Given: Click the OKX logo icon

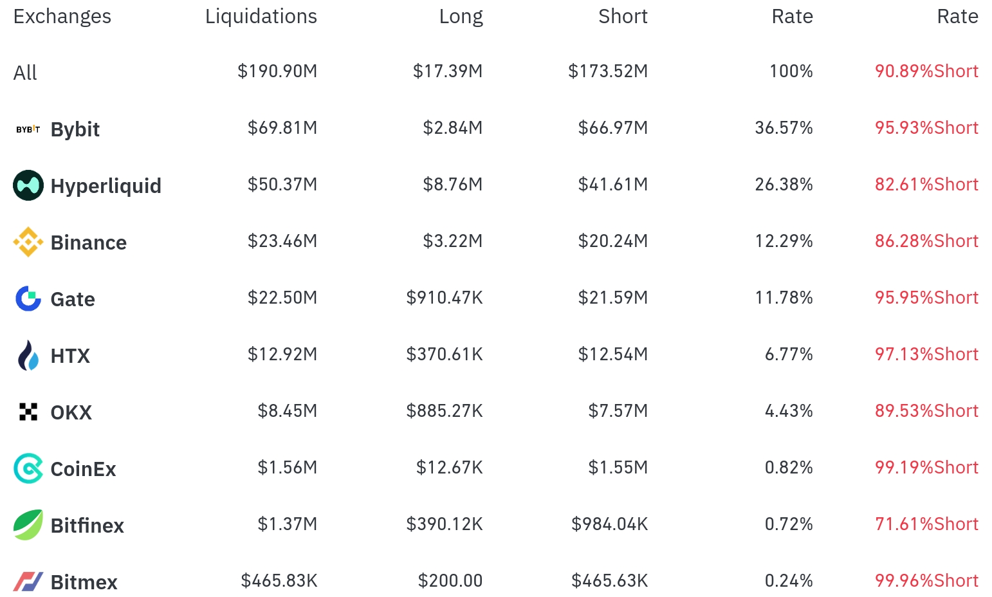Looking at the screenshot, I should (x=28, y=412).
